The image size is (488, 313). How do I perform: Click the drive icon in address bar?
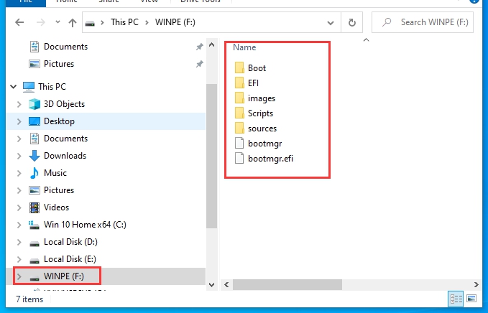tap(90, 23)
